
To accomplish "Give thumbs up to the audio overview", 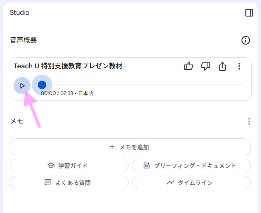I will click(188, 66).
